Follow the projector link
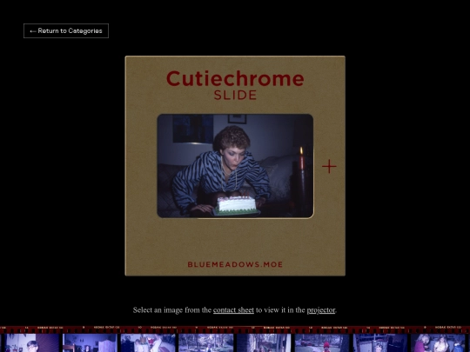The width and height of the screenshot is (470, 352). click(320, 310)
